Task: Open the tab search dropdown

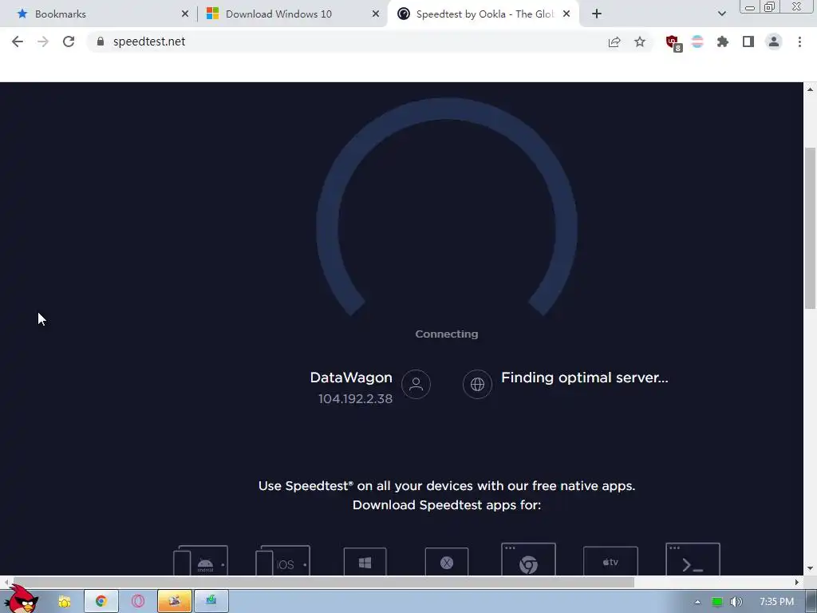Action: (721, 14)
